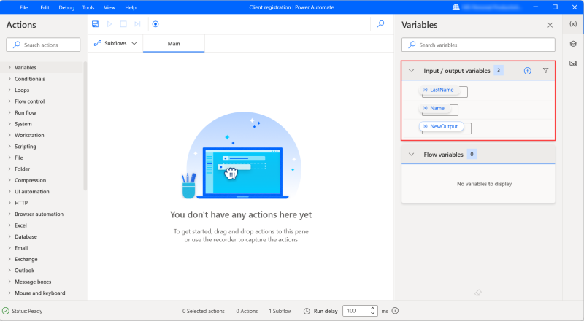Open the Help menu
The width and height of the screenshot is (584, 321).
point(131,7)
